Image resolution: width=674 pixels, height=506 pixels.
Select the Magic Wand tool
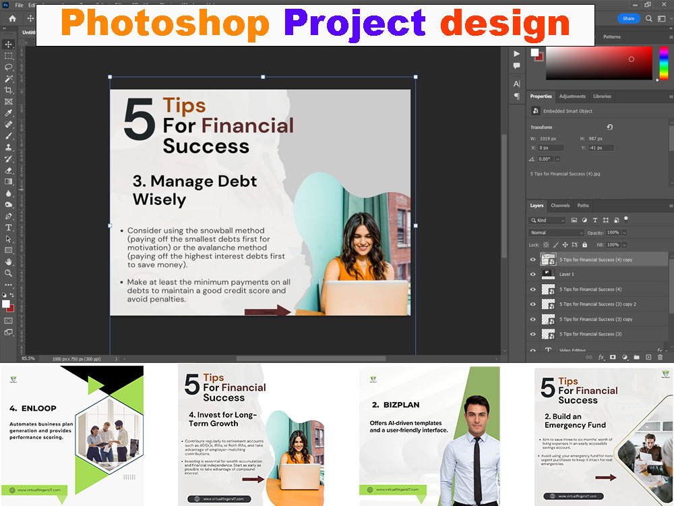coord(8,79)
